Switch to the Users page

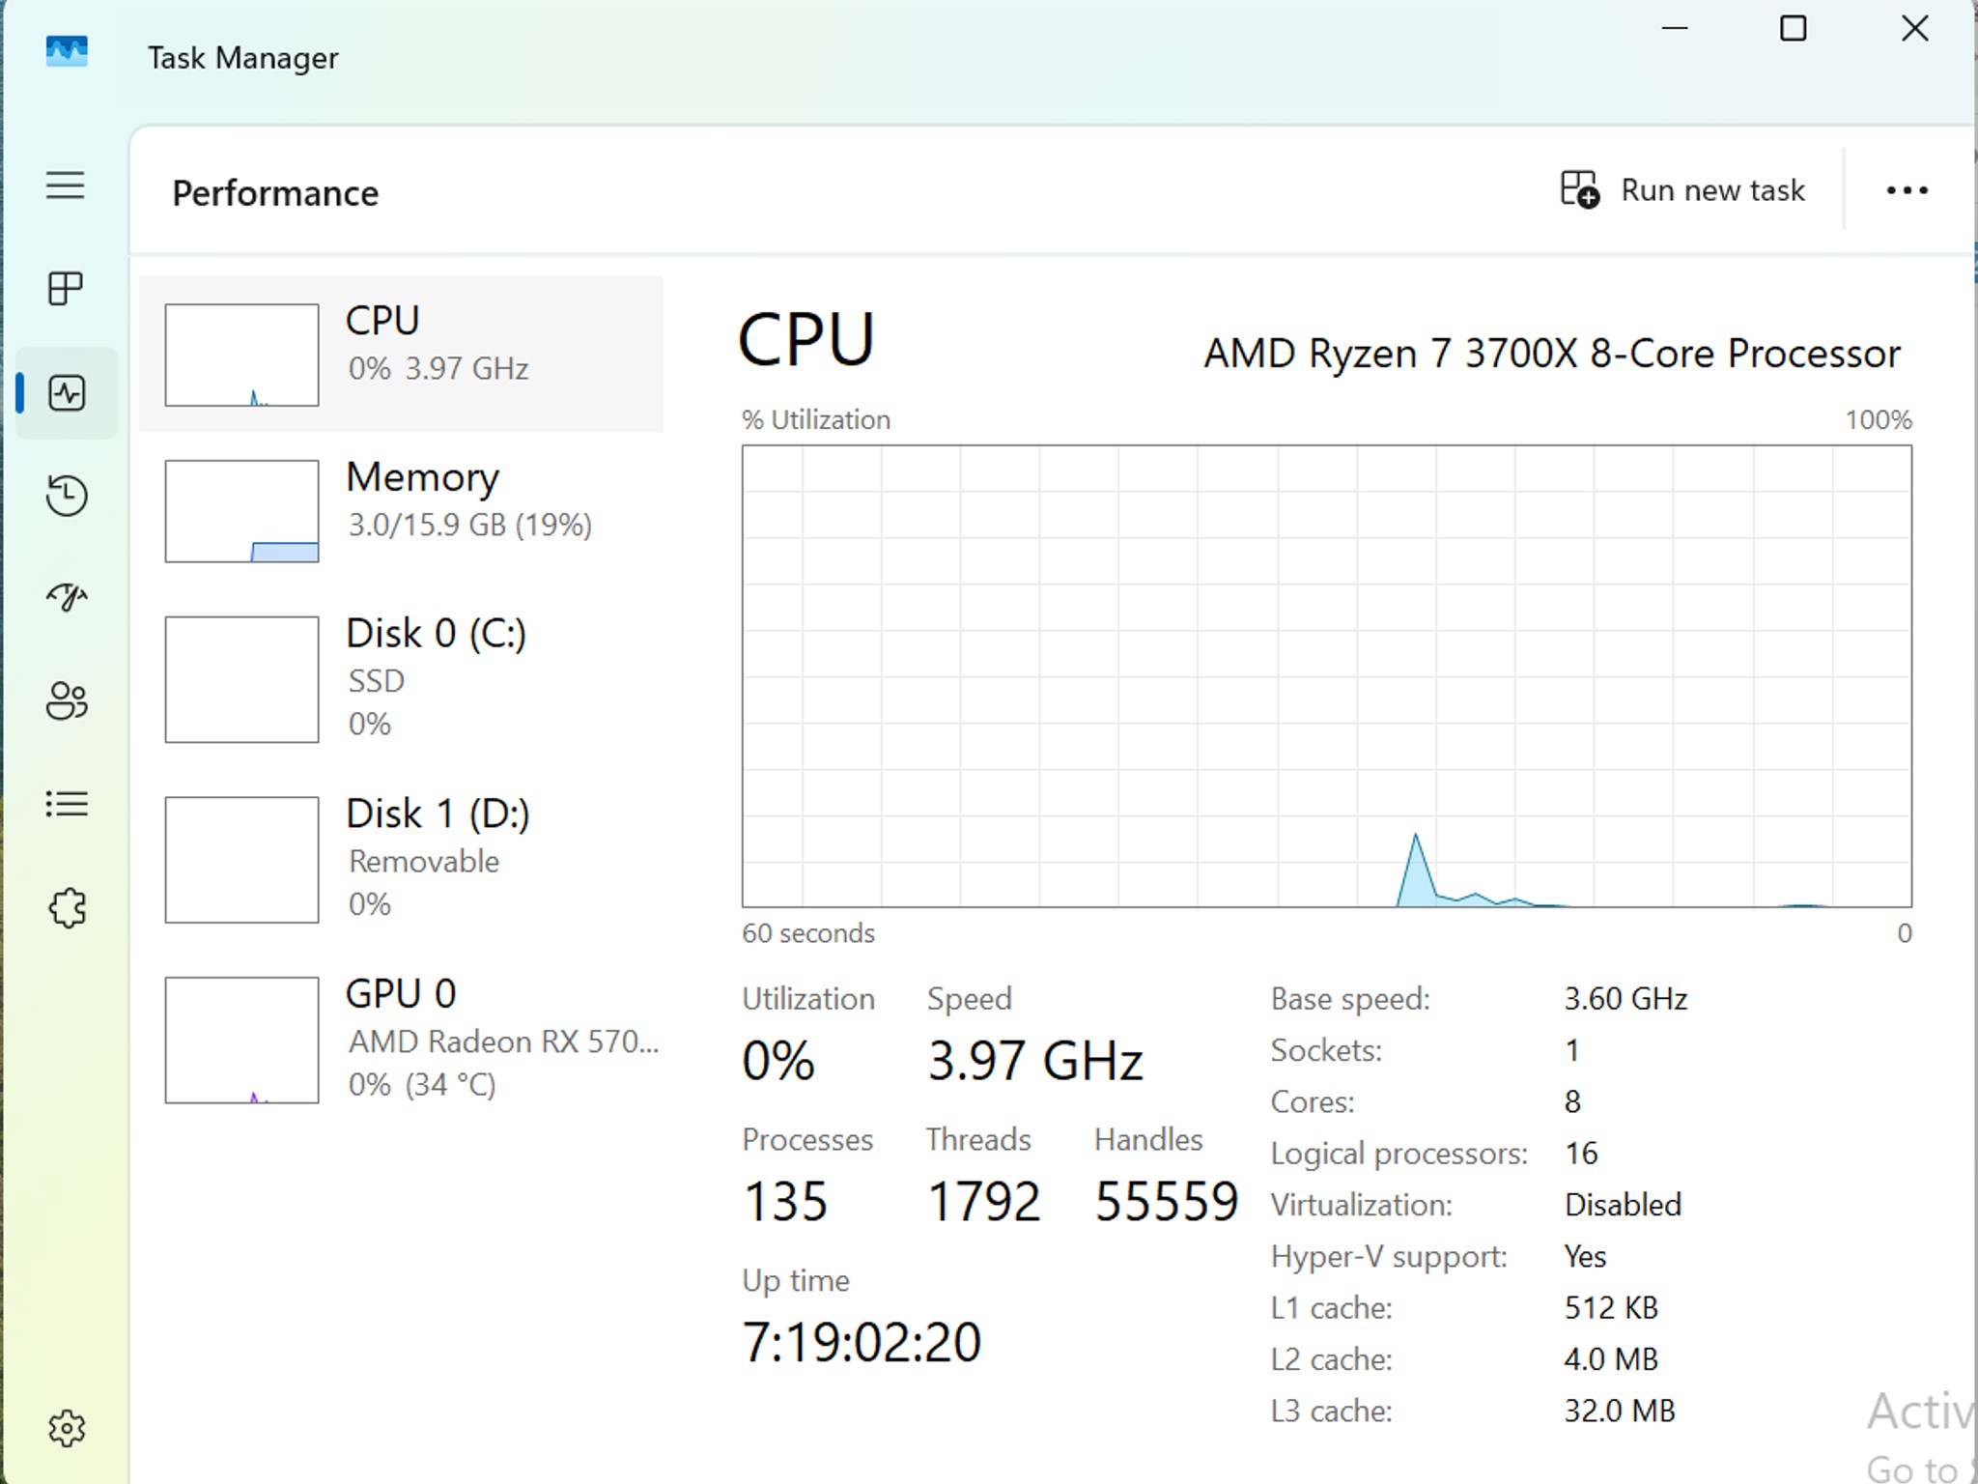(66, 700)
